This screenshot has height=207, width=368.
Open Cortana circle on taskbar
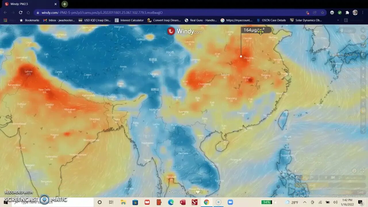(x=99, y=202)
